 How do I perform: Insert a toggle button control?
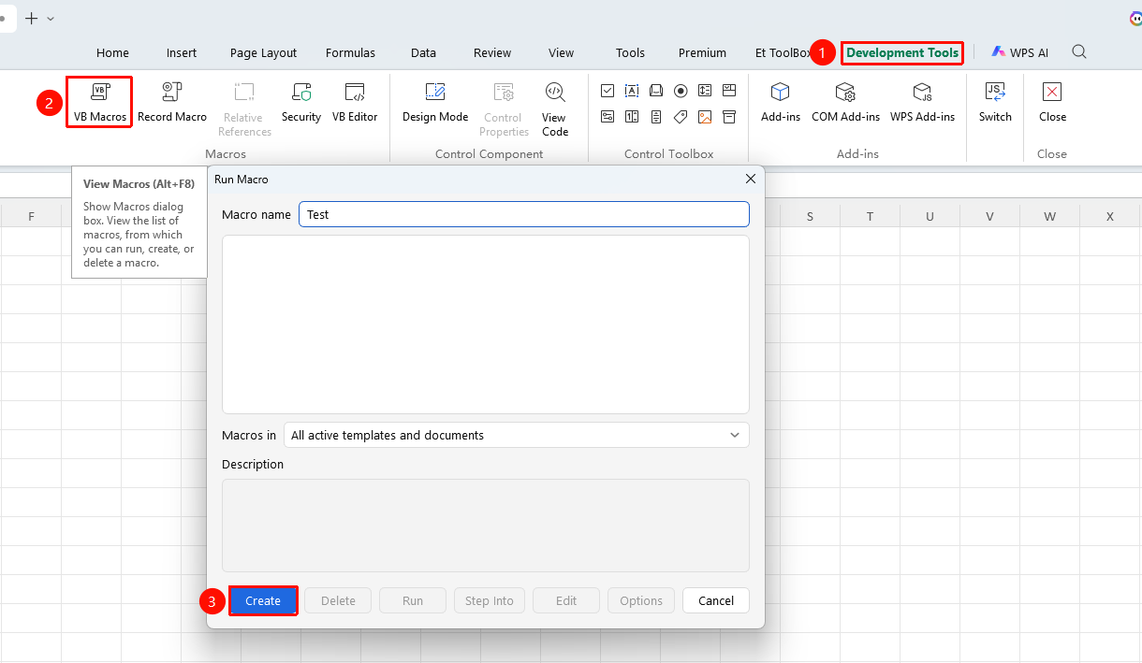[608, 117]
